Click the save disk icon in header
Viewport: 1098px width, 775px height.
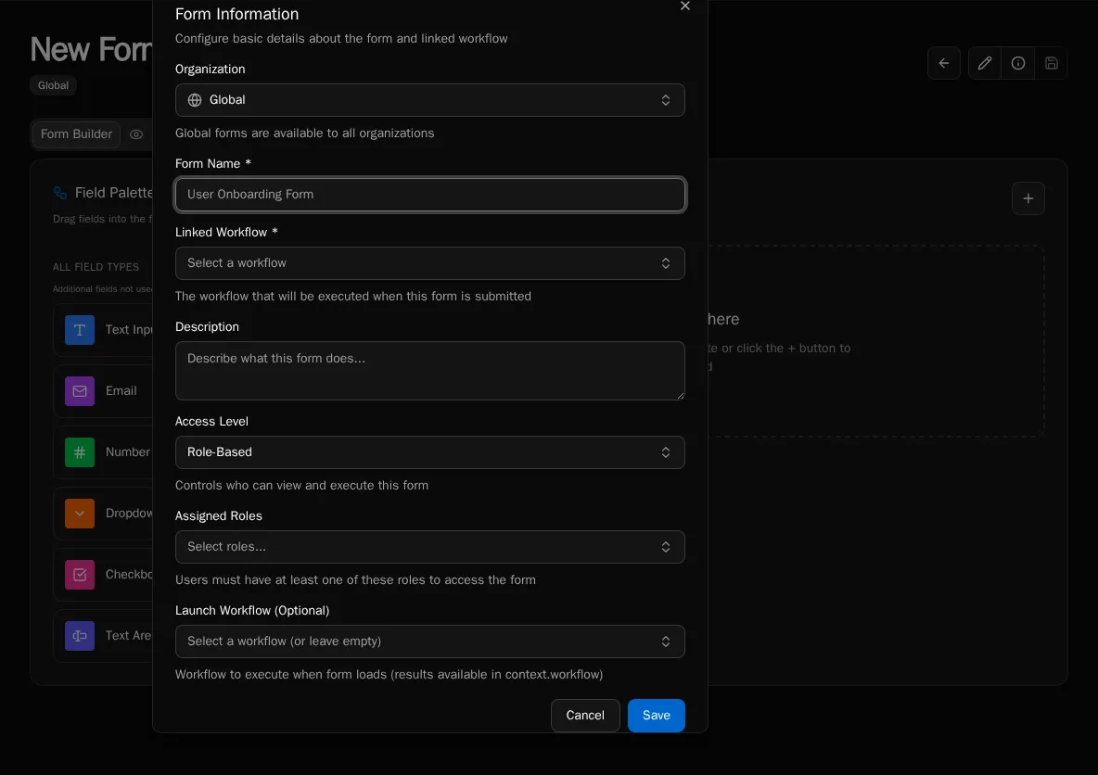pyautogui.click(x=1051, y=63)
